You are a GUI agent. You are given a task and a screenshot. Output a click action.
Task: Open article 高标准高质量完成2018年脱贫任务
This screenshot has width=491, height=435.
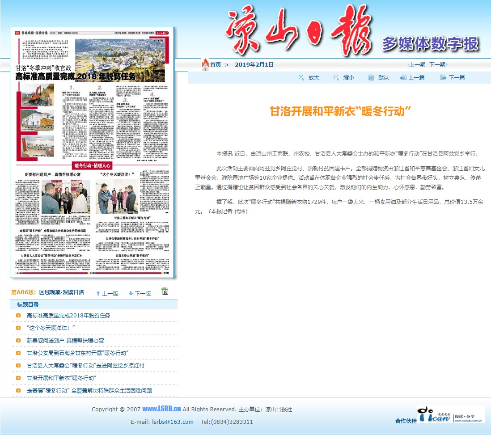[68, 316]
